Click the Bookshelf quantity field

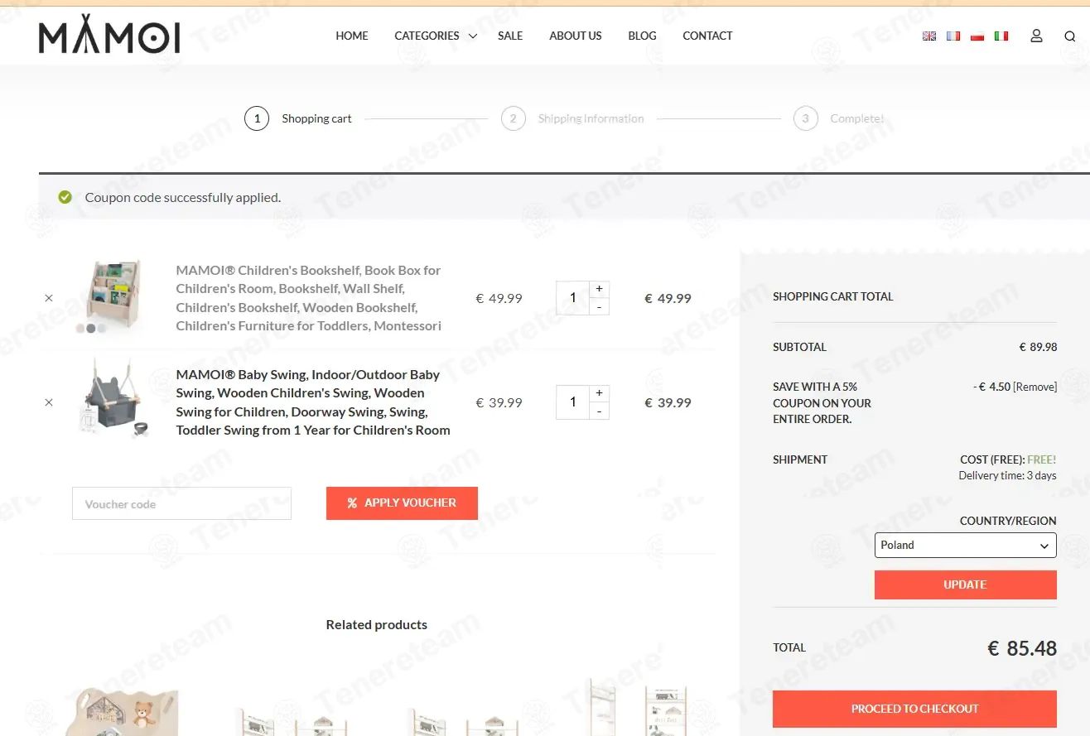572,298
